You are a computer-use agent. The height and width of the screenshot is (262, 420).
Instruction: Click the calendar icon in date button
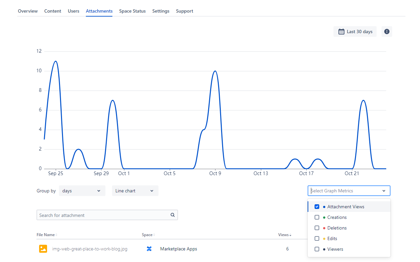pos(341,32)
